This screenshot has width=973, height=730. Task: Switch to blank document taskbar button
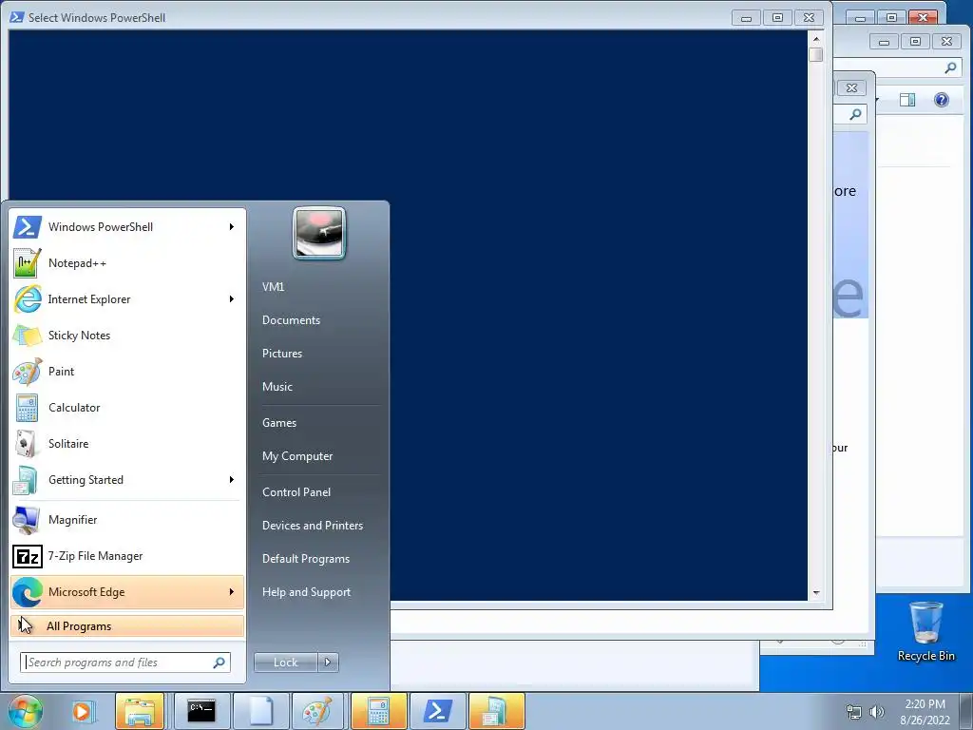point(261,711)
